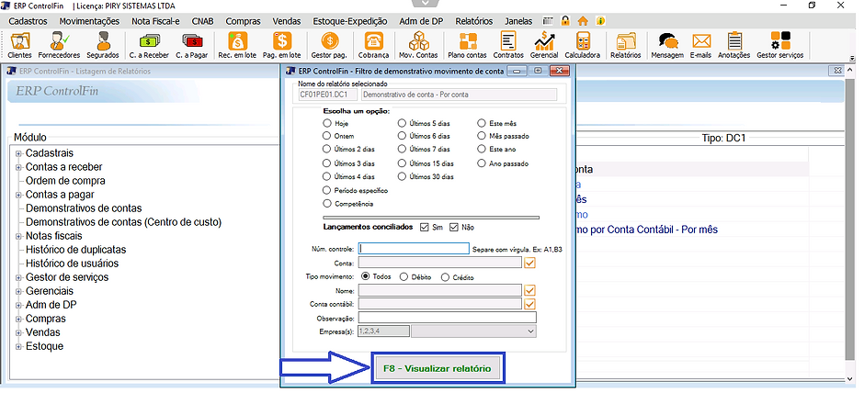864x404 pixels.
Task: Select the Hoje radio option
Action: tap(327, 123)
